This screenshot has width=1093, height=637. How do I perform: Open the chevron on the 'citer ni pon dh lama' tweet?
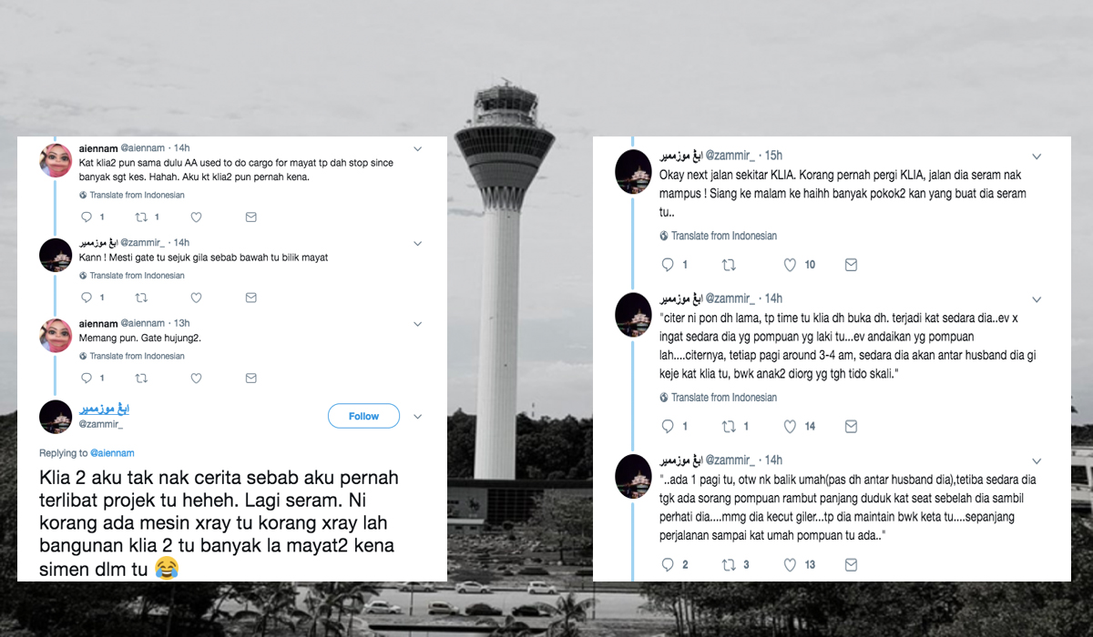tap(1037, 299)
